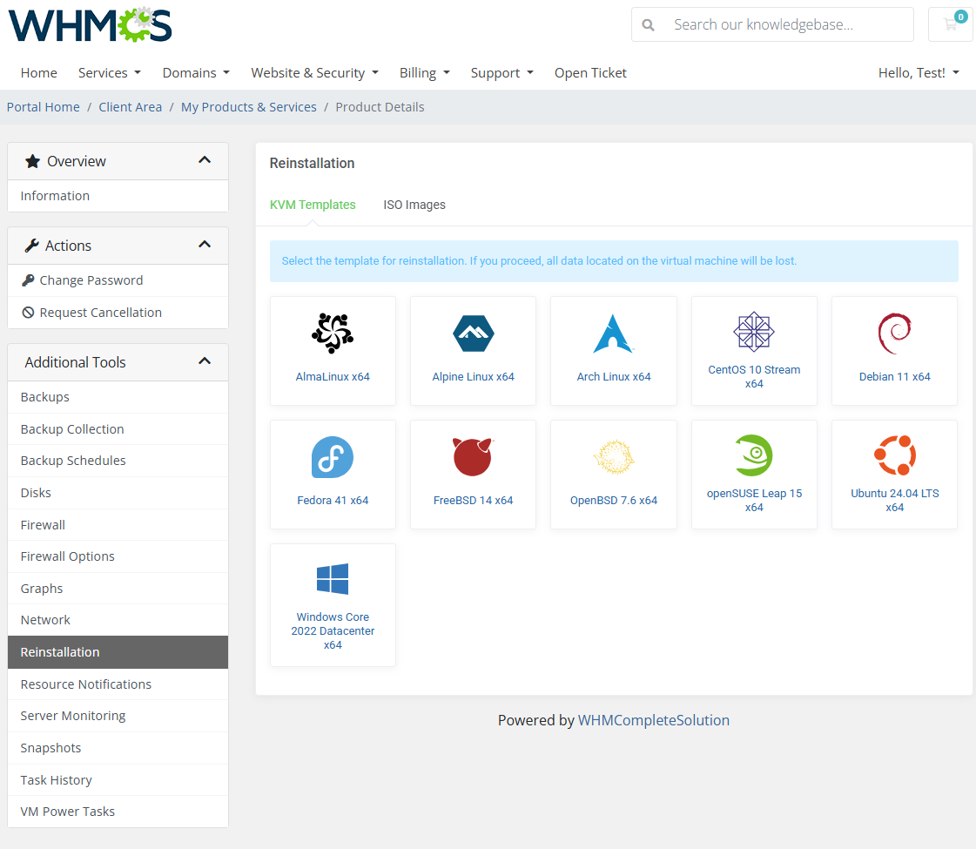
Task: Open Snapshots in the sidebar
Action: click(x=118, y=748)
